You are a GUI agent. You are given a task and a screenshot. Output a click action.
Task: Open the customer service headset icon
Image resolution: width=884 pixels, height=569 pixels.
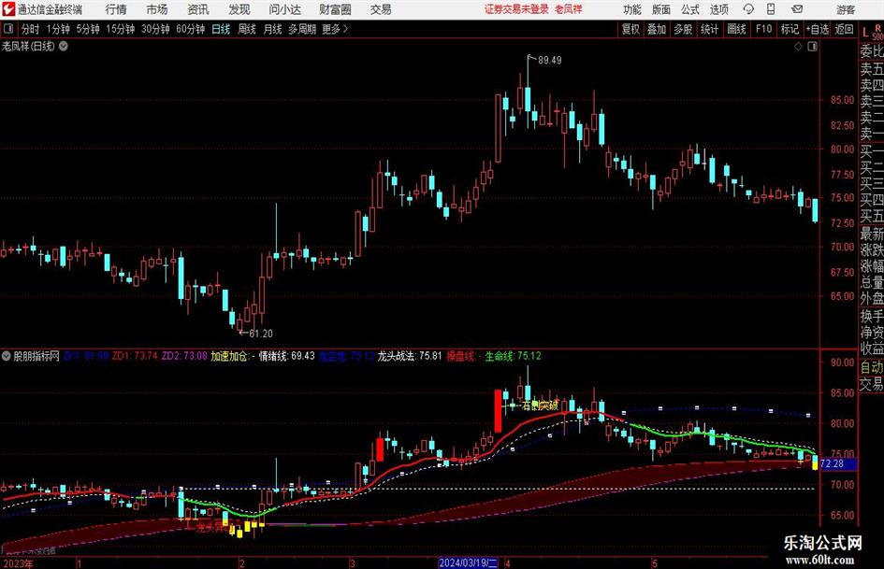[748, 9]
